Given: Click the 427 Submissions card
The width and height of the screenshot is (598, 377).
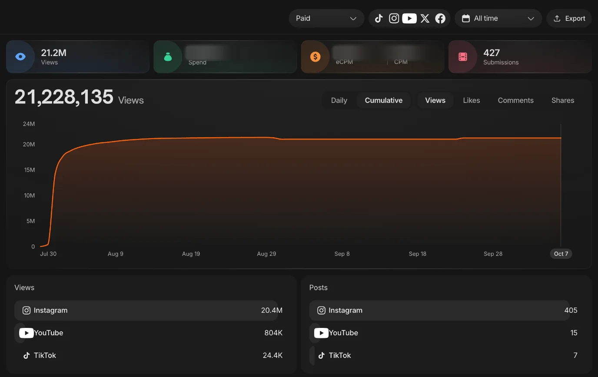Looking at the screenshot, I should pos(520,56).
